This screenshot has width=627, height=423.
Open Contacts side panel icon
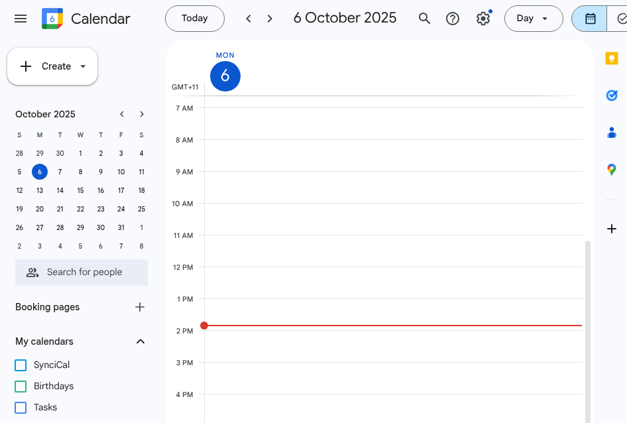611,133
